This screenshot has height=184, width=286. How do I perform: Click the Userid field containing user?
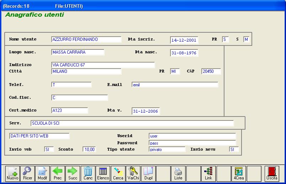(192, 136)
